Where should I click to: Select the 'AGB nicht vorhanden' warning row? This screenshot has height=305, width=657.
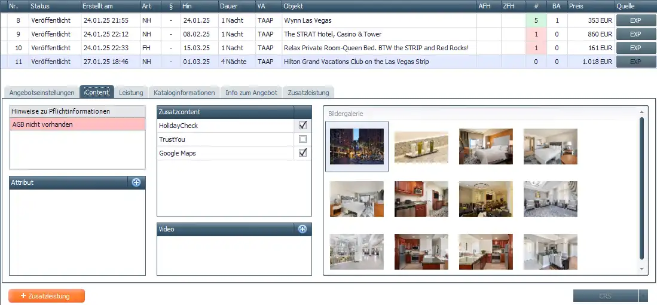click(77, 124)
